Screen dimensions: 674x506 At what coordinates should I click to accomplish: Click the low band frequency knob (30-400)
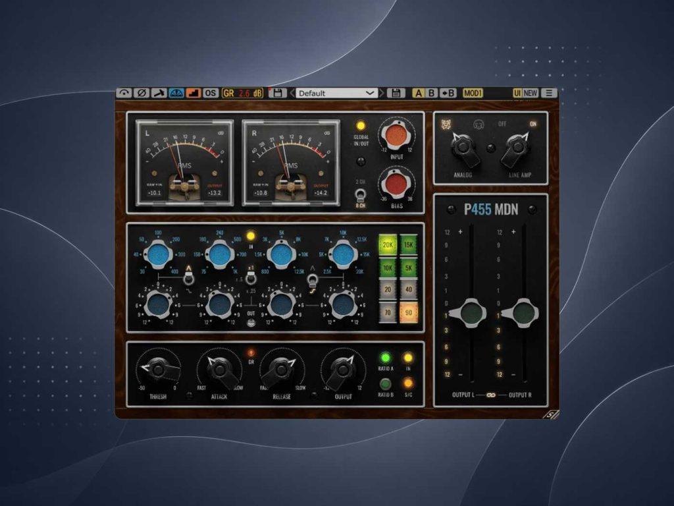(158, 254)
